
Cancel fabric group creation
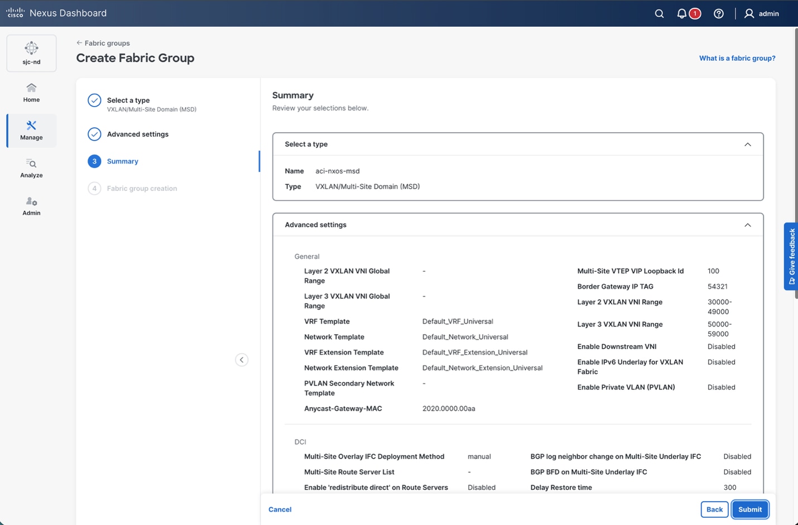[280, 509]
